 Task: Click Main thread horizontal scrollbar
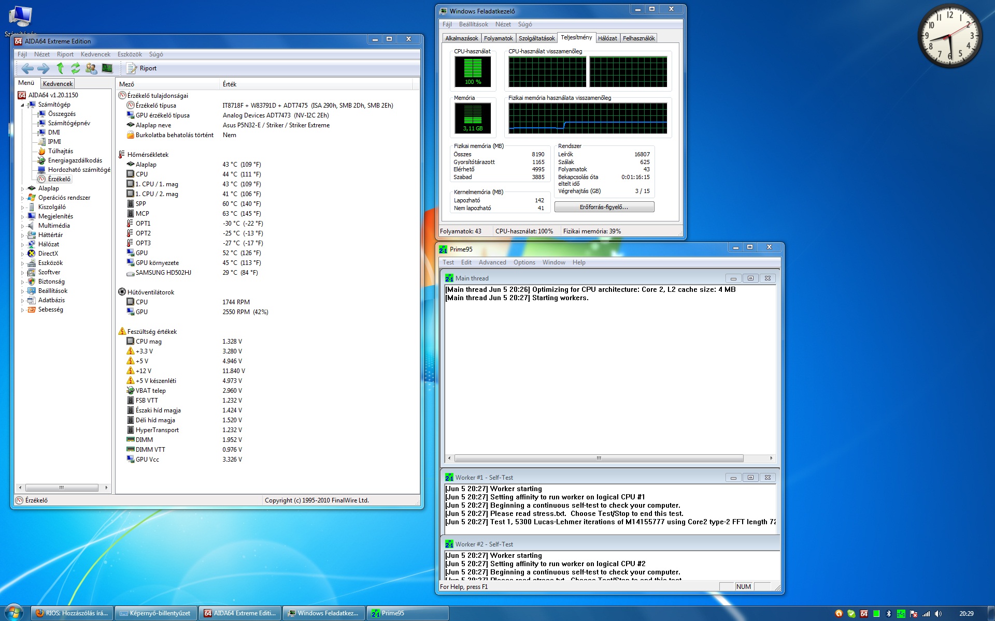pos(609,458)
